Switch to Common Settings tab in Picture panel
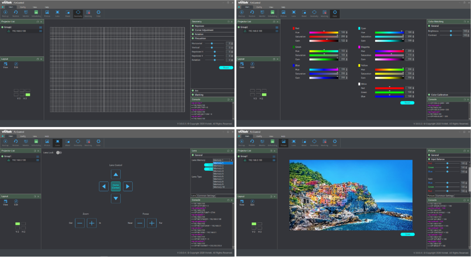The height and width of the screenshot is (257, 471). [x=445, y=196]
